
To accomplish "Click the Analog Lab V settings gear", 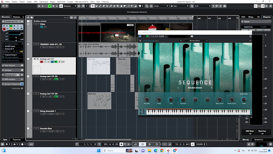I will coord(250,41).
